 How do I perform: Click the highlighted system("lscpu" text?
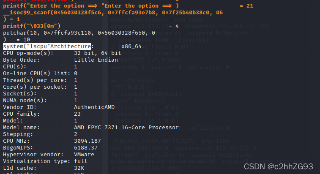[x=27, y=46]
